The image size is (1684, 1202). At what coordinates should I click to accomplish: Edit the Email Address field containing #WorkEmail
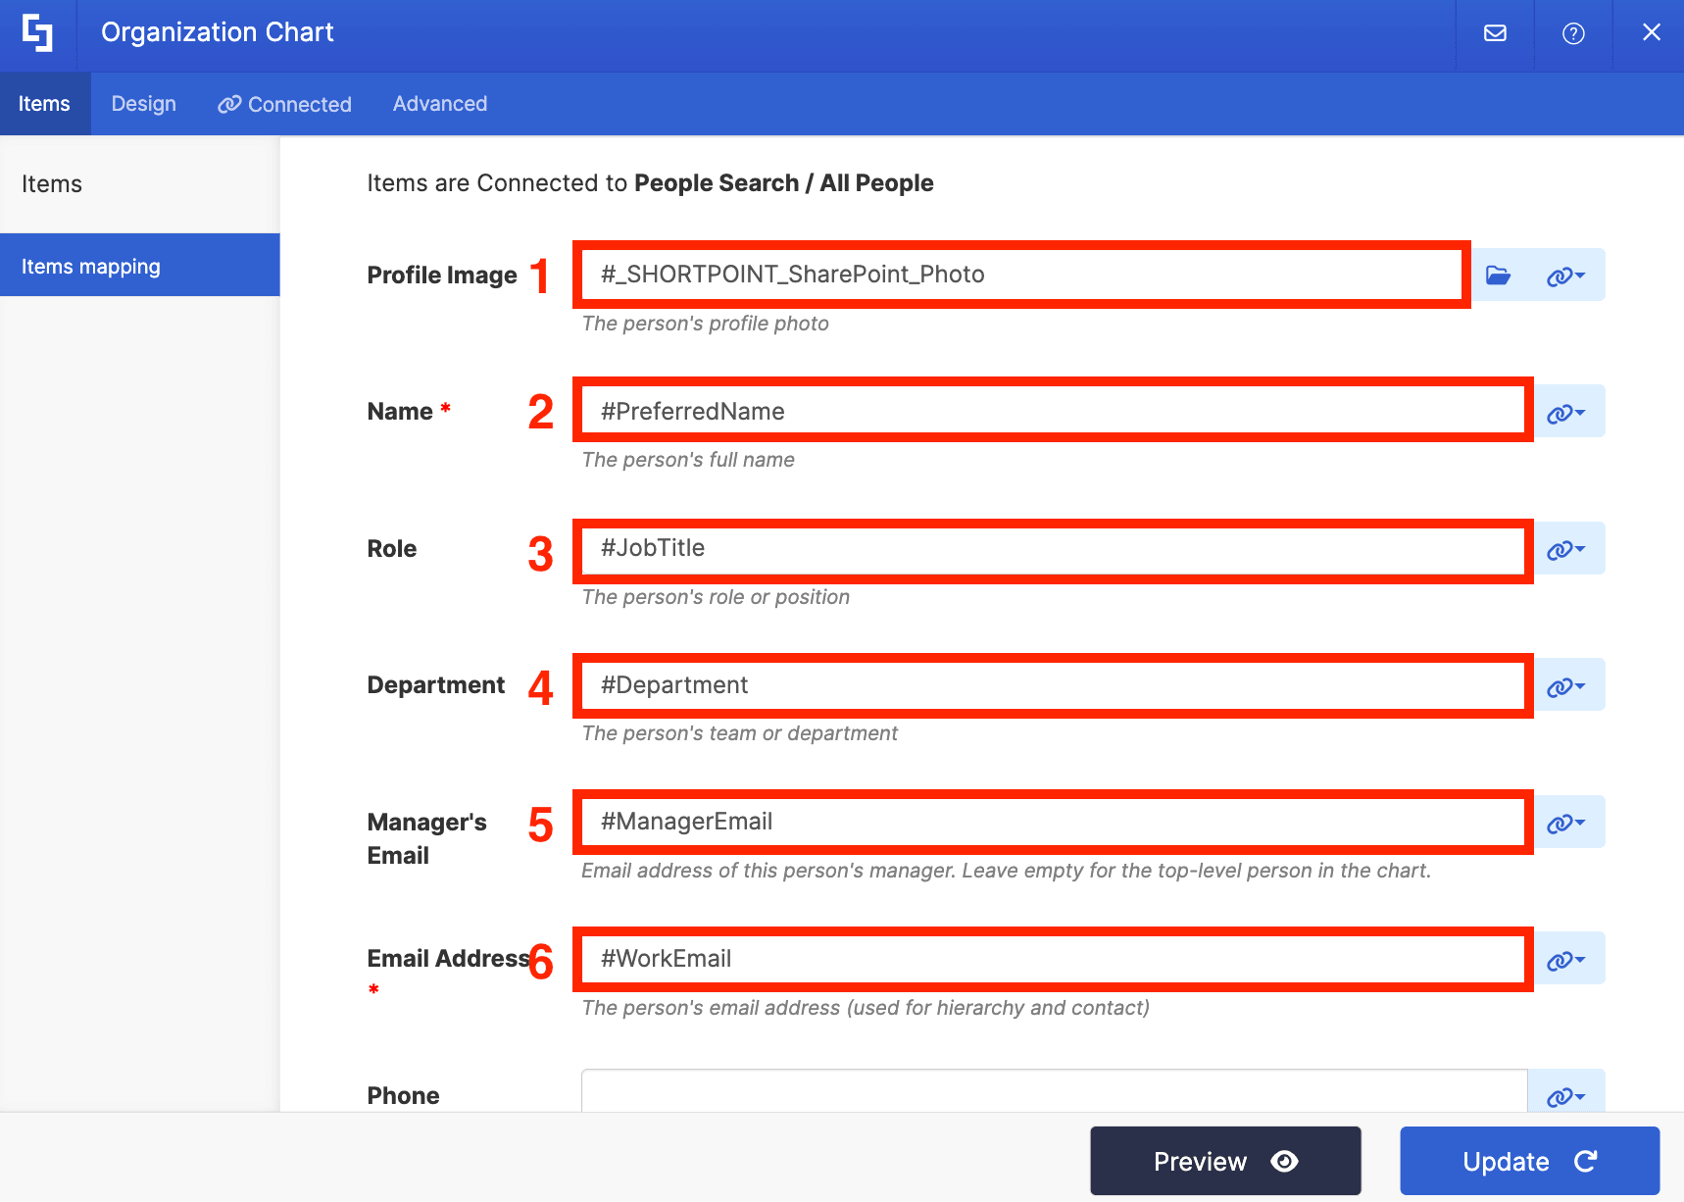(x=1054, y=958)
